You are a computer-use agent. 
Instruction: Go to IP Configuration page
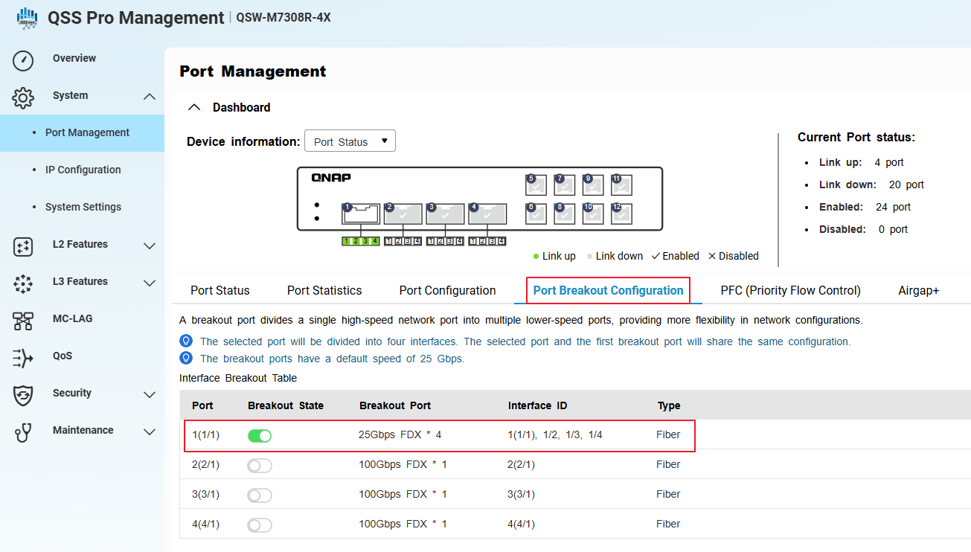83,170
